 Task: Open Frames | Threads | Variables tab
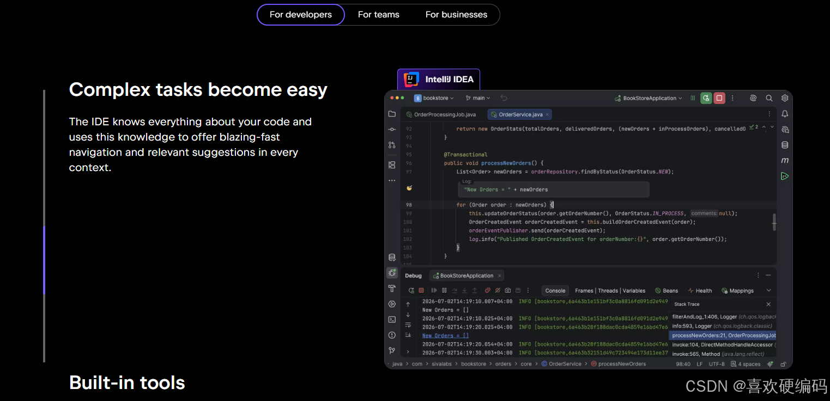610,290
